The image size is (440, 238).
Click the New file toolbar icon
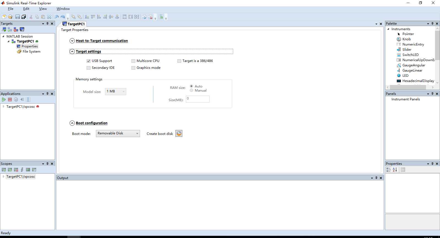[x=4, y=17]
